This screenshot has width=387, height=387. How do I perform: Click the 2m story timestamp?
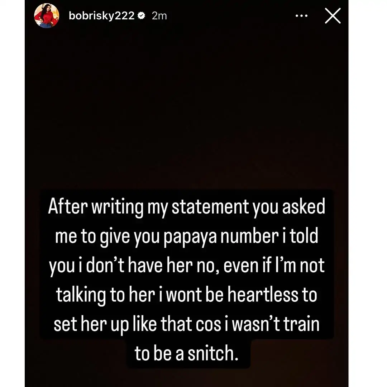point(159,16)
